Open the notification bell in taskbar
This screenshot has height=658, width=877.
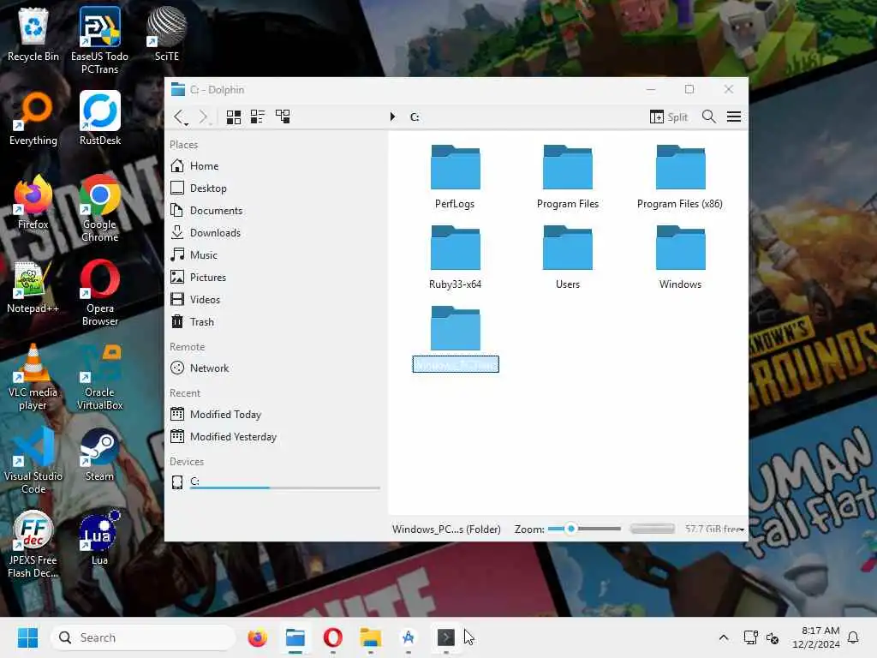[x=853, y=637]
